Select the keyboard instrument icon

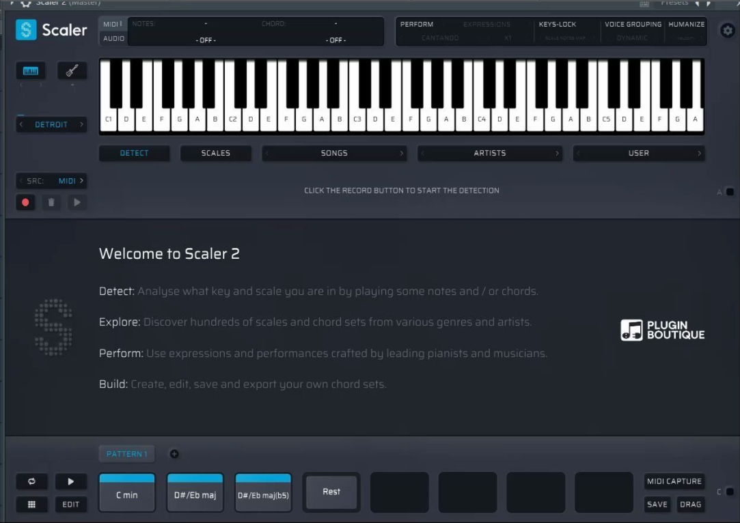30,70
